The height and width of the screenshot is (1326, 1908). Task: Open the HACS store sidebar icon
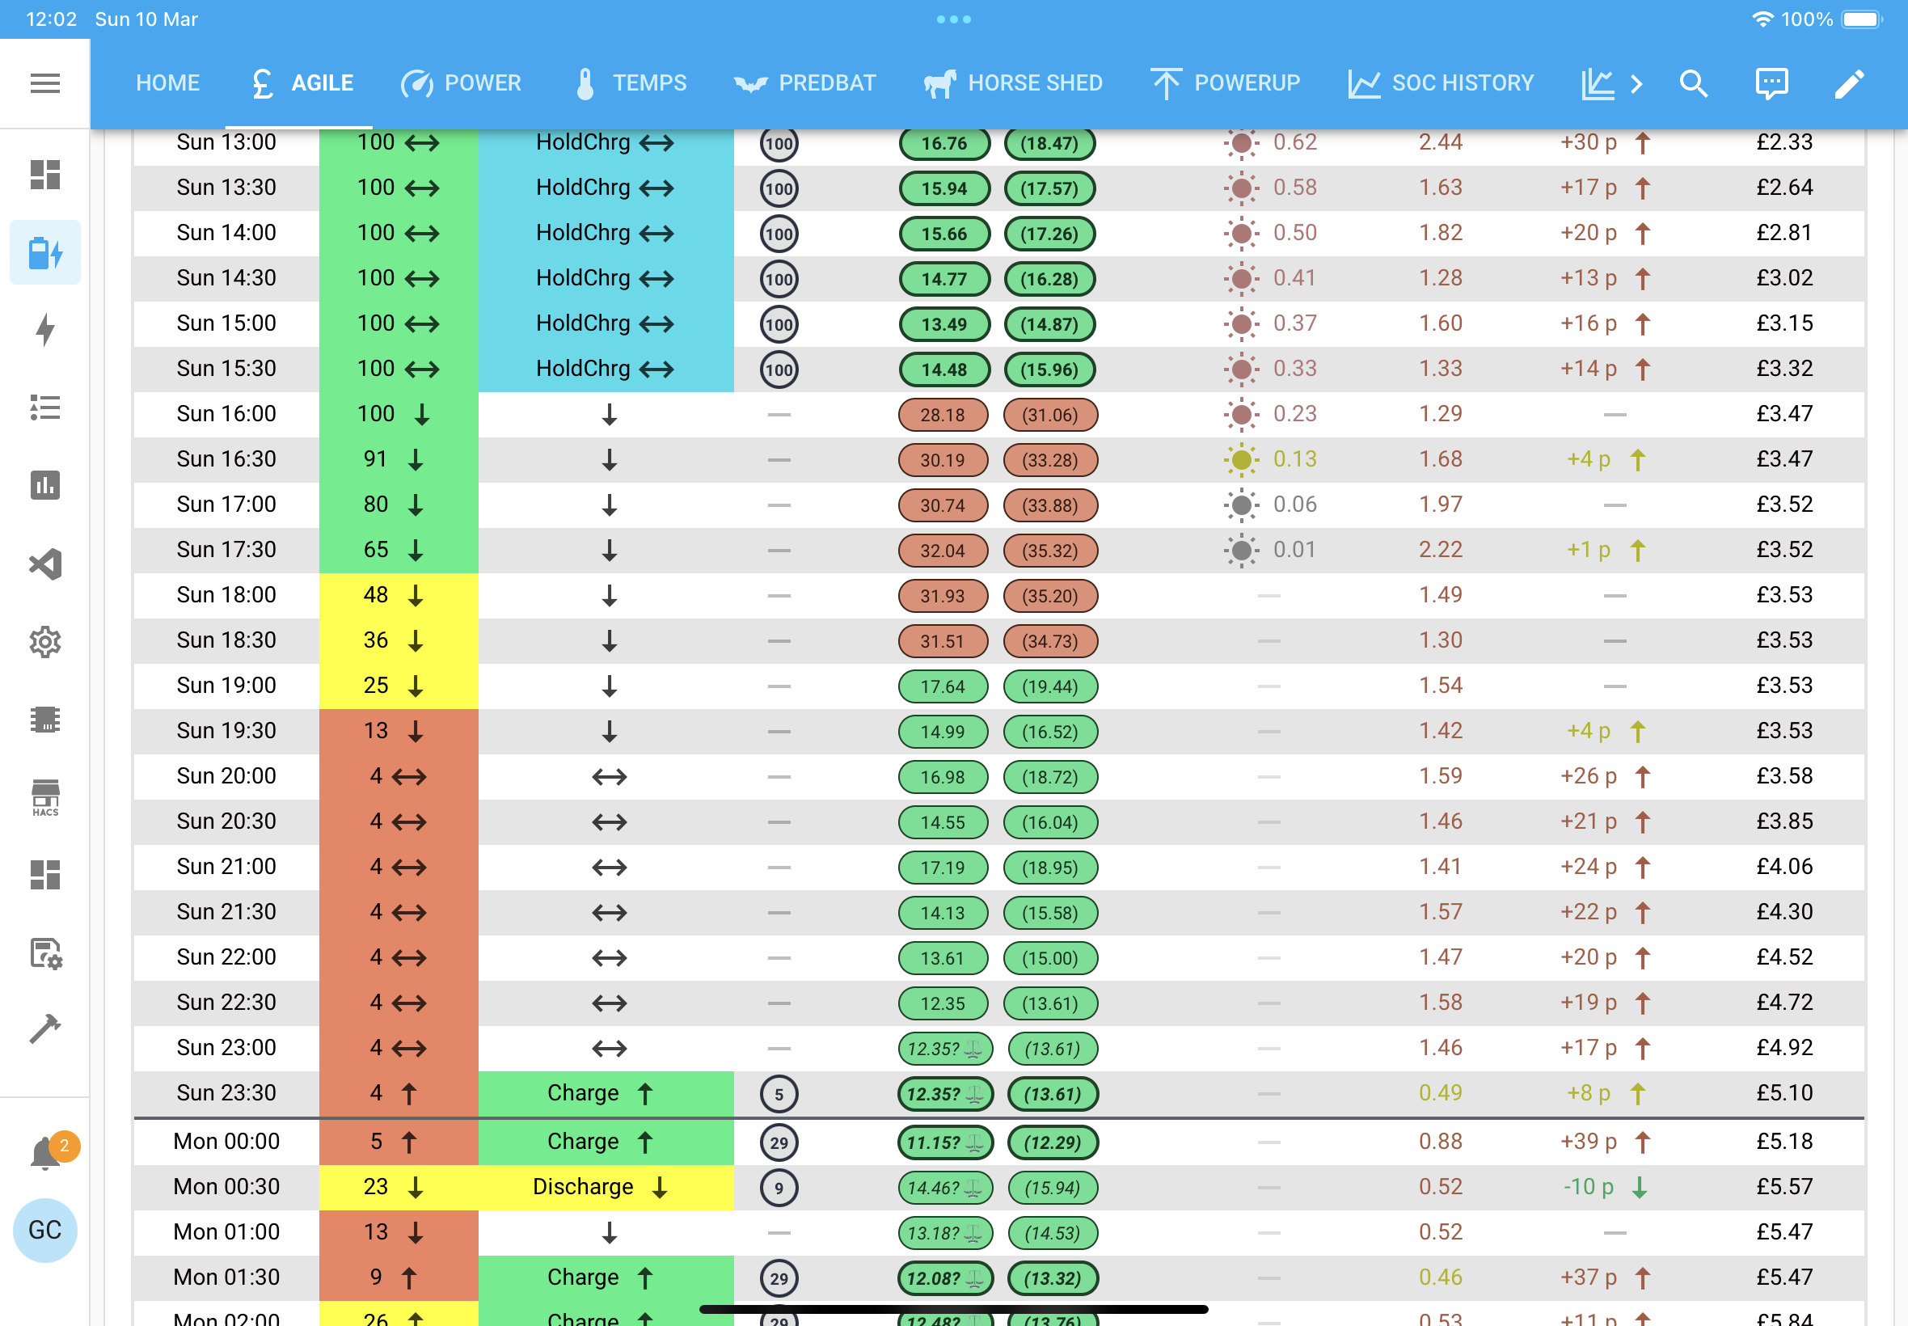[x=44, y=797]
